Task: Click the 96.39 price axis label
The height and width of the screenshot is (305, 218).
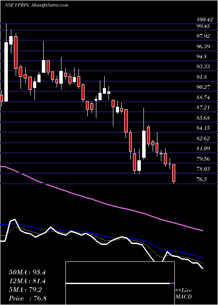Action: [203, 47]
